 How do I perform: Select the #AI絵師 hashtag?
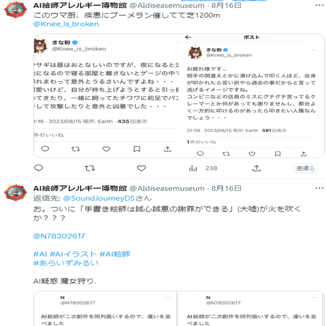[x=115, y=254]
